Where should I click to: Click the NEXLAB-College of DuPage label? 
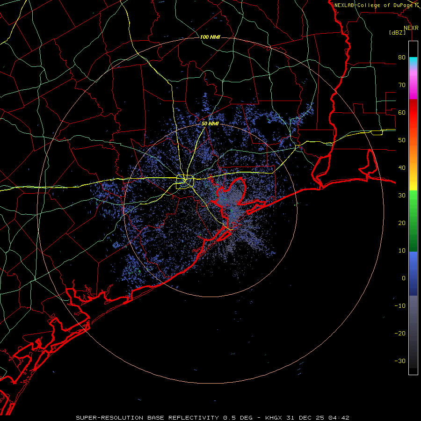click(x=373, y=5)
